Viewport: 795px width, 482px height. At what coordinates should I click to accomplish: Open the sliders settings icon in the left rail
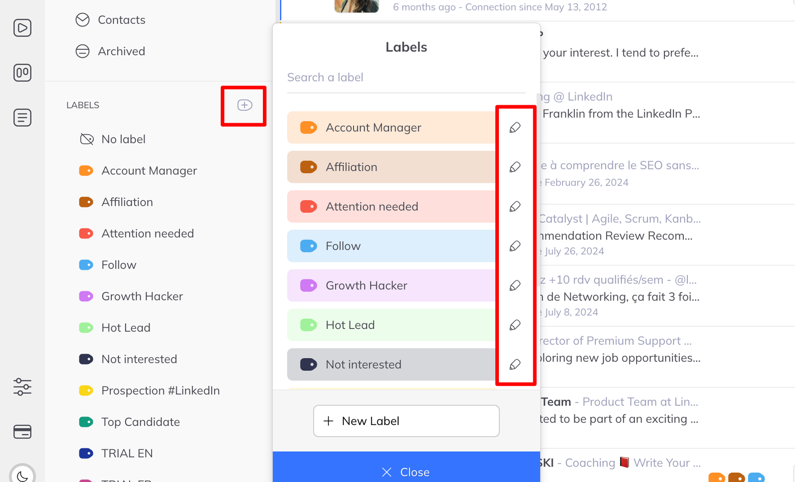(22, 386)
